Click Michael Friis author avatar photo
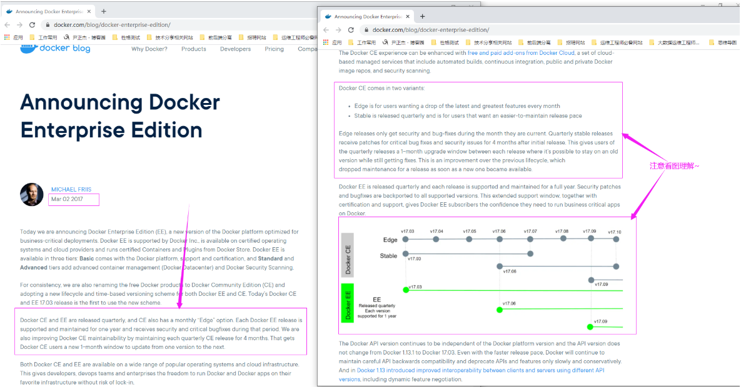This screenshot has width=741, height=387. [32, 195]
